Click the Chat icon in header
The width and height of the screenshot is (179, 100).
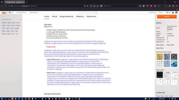[168, 13]
